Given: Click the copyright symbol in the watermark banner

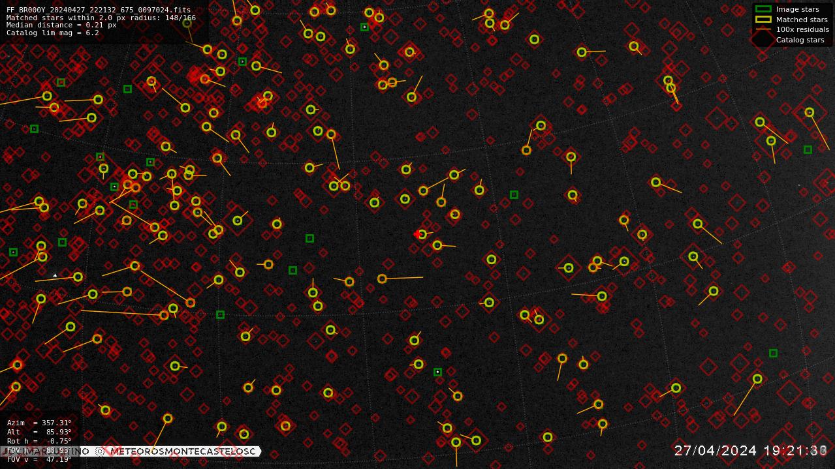Looking at the screenshot, I should pyautogui.click(x=100, y=451).
